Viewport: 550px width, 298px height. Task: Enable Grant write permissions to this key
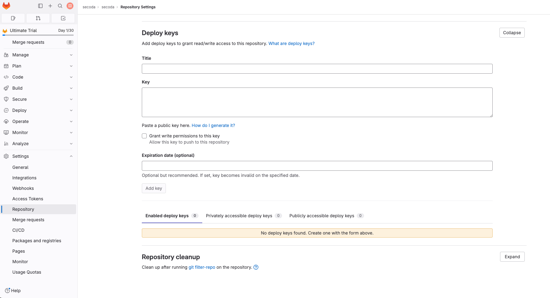click(144, 136)
